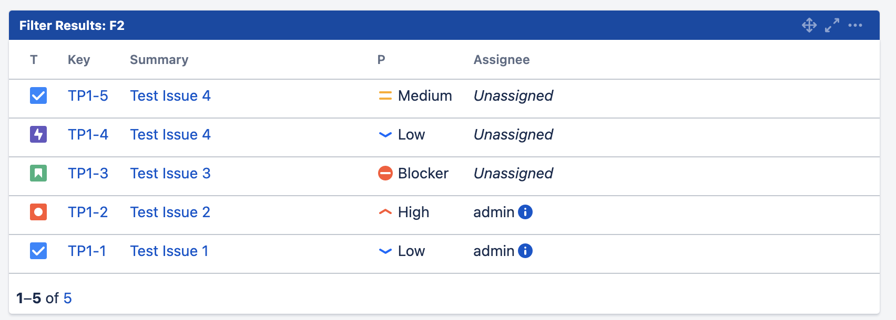Viewport: 896px width, 320px height.
Task: Open the Test Issue 2 summary link
Action: pyautogui.click(x=170, y=212)
